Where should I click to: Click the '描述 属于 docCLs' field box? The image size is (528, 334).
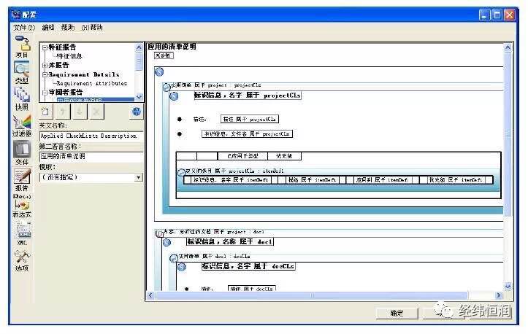(x=252, y=289)
